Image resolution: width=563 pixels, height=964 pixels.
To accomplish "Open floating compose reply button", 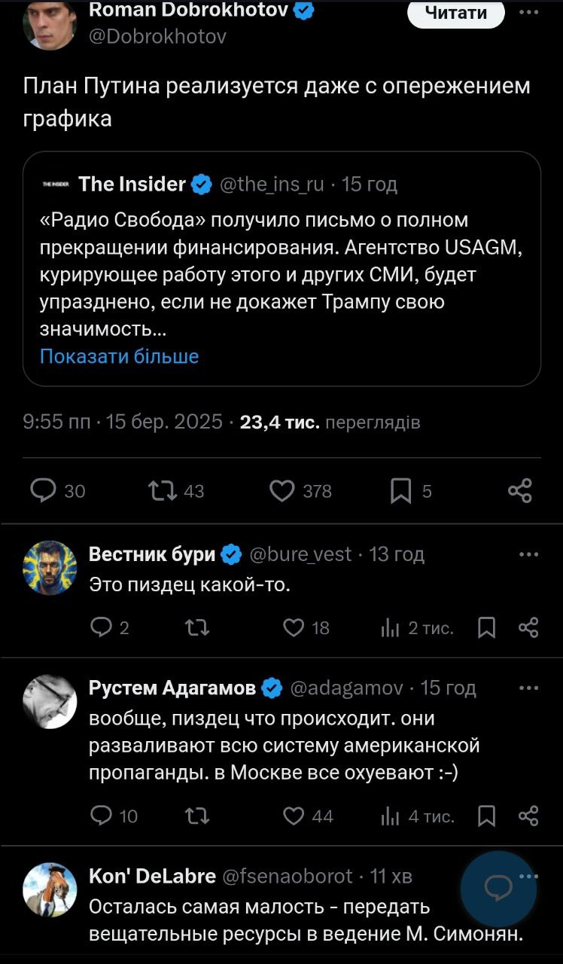I will tap(498, 889).
